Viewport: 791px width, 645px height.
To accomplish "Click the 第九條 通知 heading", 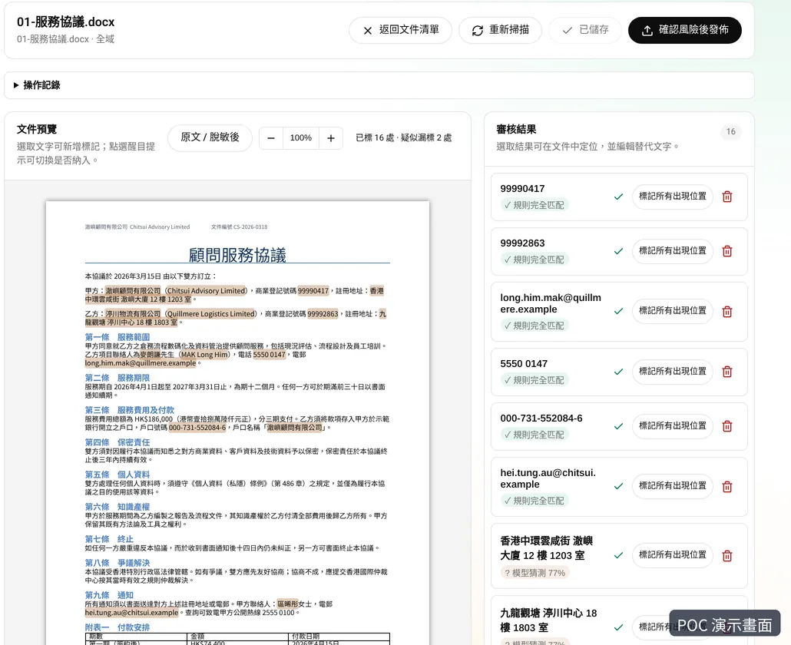I will click(x=109, y=595).
